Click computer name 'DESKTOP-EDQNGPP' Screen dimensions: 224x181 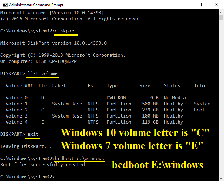tap(56, 61)
